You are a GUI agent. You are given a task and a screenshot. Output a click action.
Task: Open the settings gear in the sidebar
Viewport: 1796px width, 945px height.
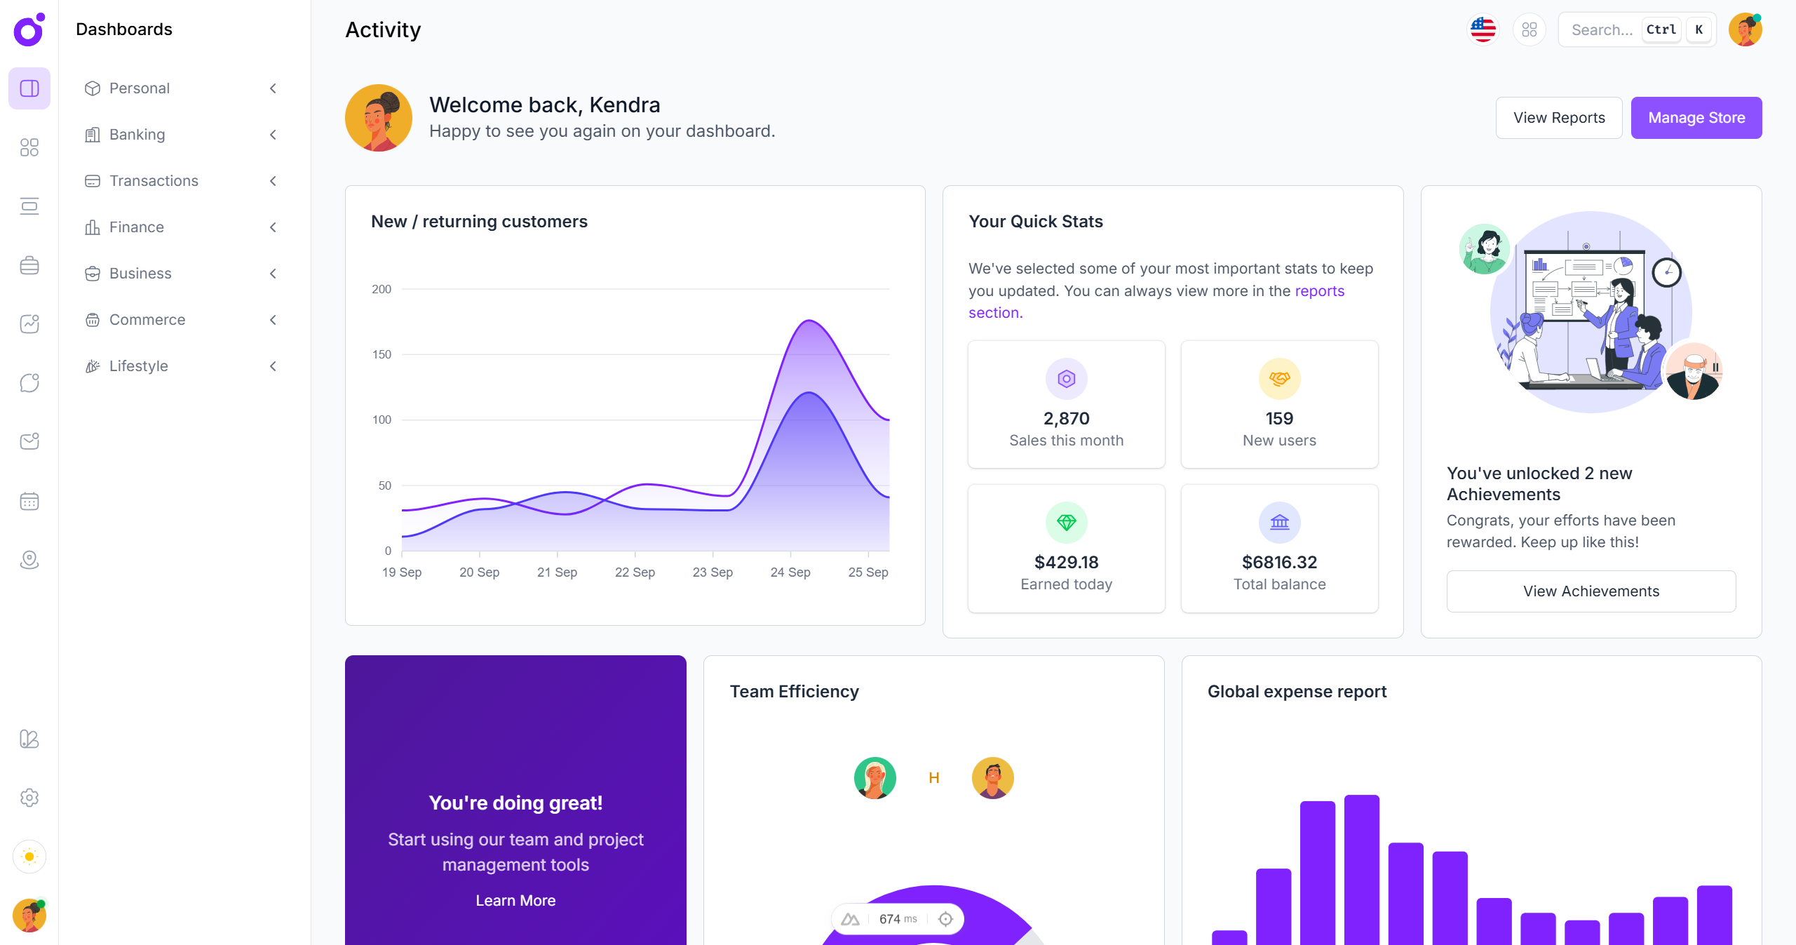pos(29,798)
